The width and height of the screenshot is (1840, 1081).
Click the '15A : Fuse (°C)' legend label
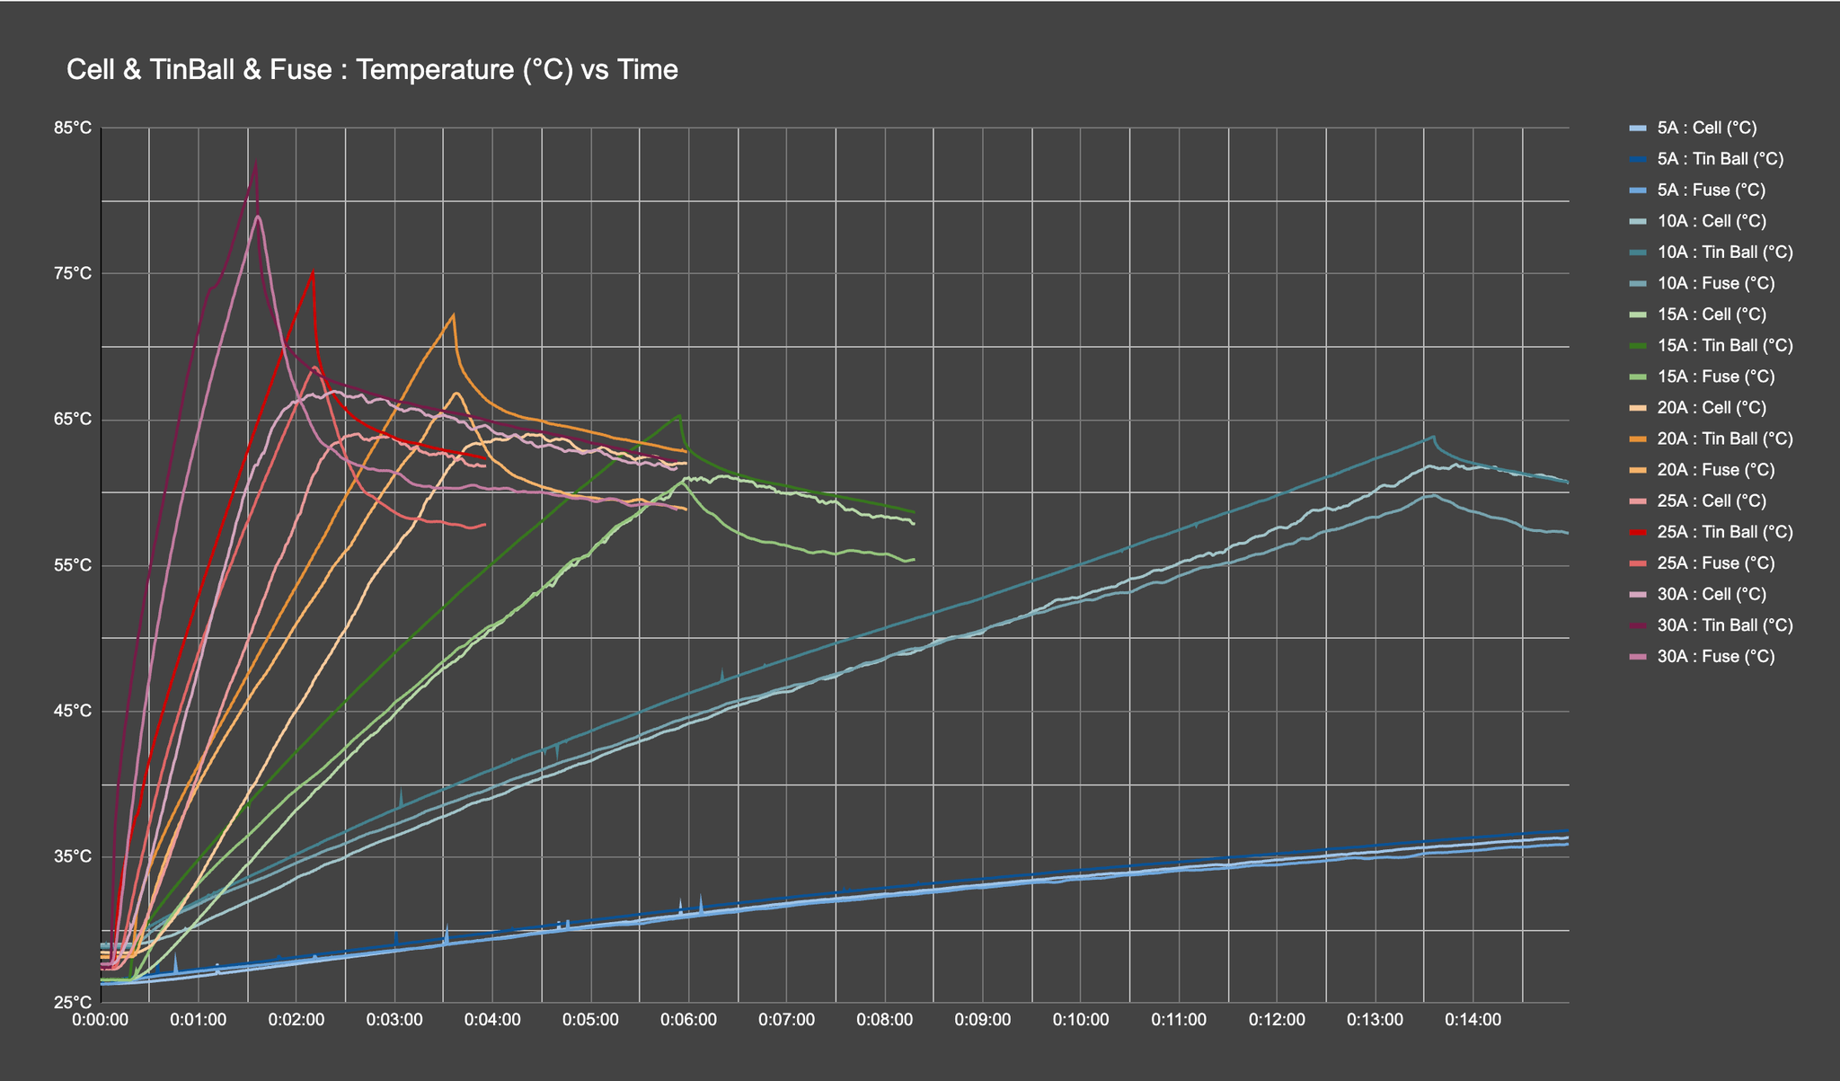1716,377
